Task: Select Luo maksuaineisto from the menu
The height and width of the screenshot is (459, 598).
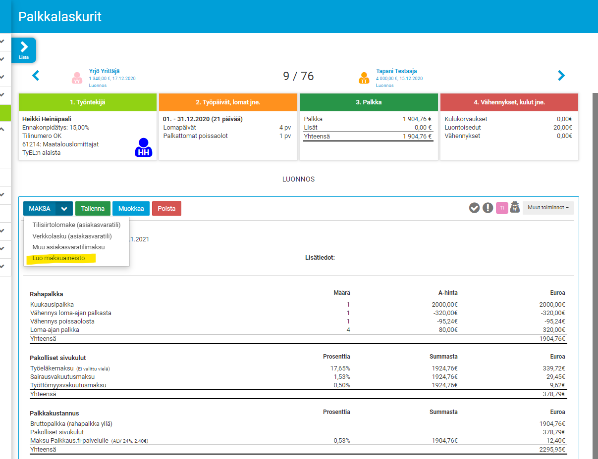Action: pos(58,258)
